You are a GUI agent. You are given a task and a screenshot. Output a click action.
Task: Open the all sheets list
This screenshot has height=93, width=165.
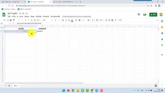[9, 86]
